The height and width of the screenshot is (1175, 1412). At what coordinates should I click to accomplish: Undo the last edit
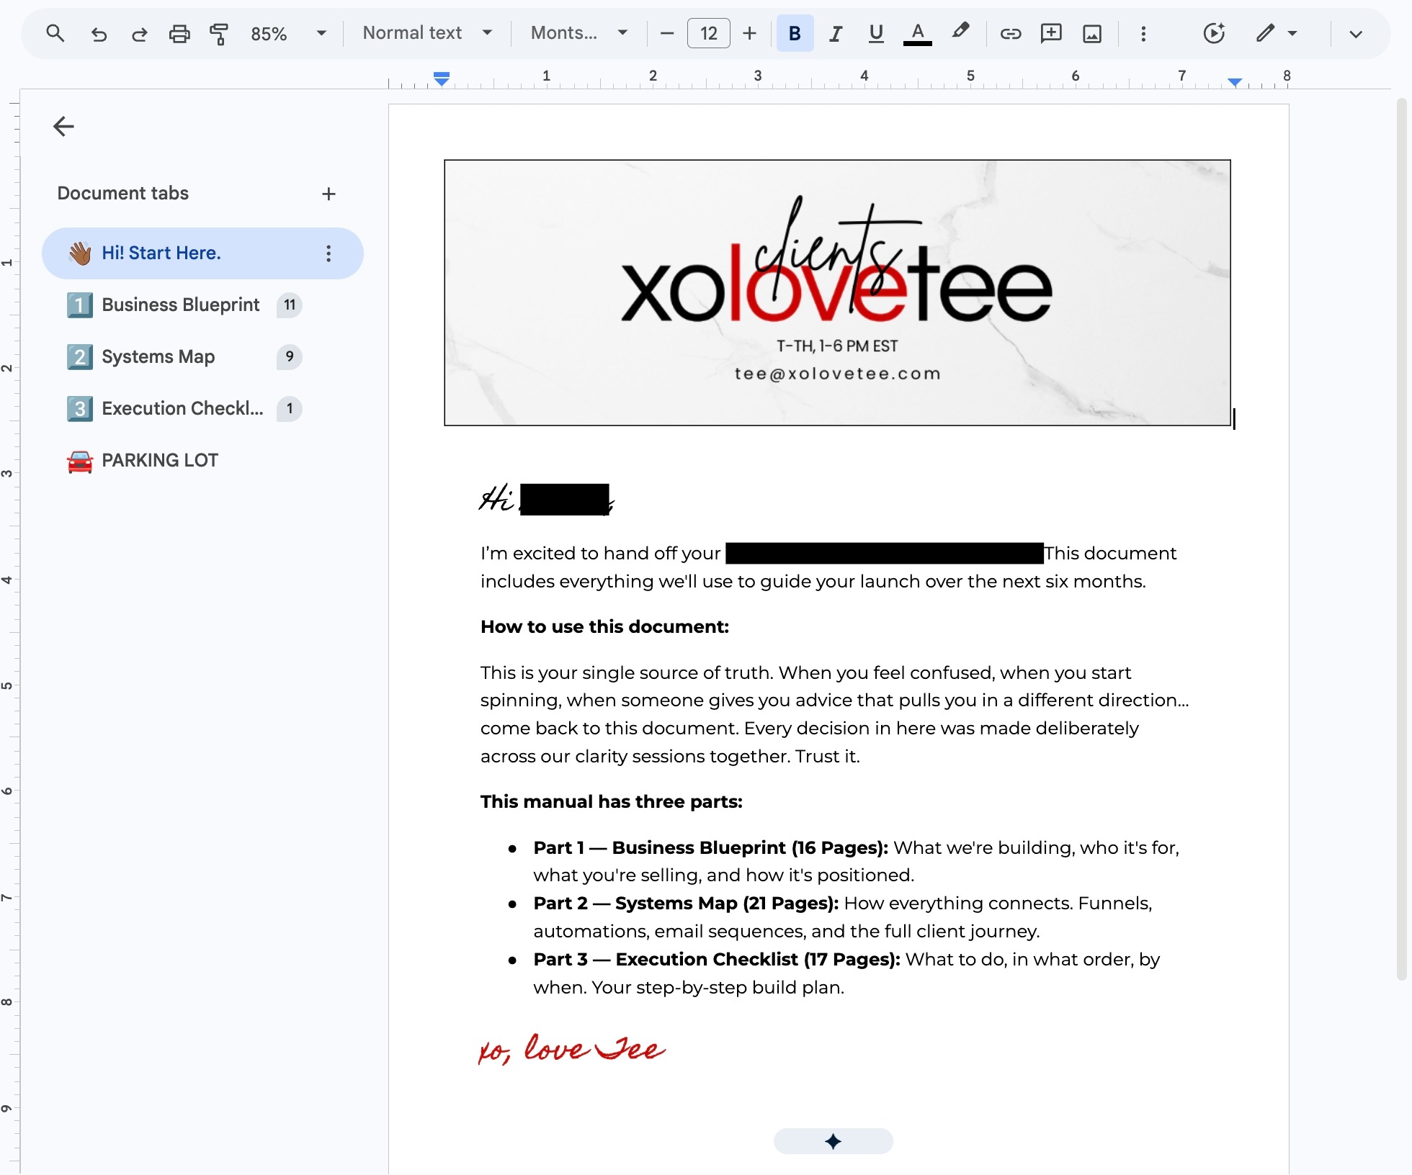tap(98, 33)
